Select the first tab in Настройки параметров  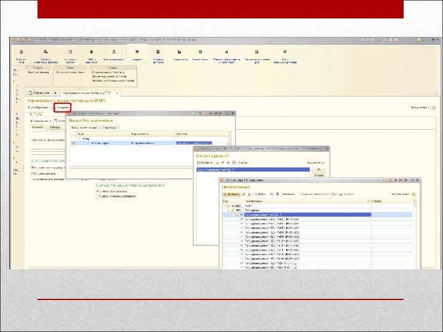(84, 128)
